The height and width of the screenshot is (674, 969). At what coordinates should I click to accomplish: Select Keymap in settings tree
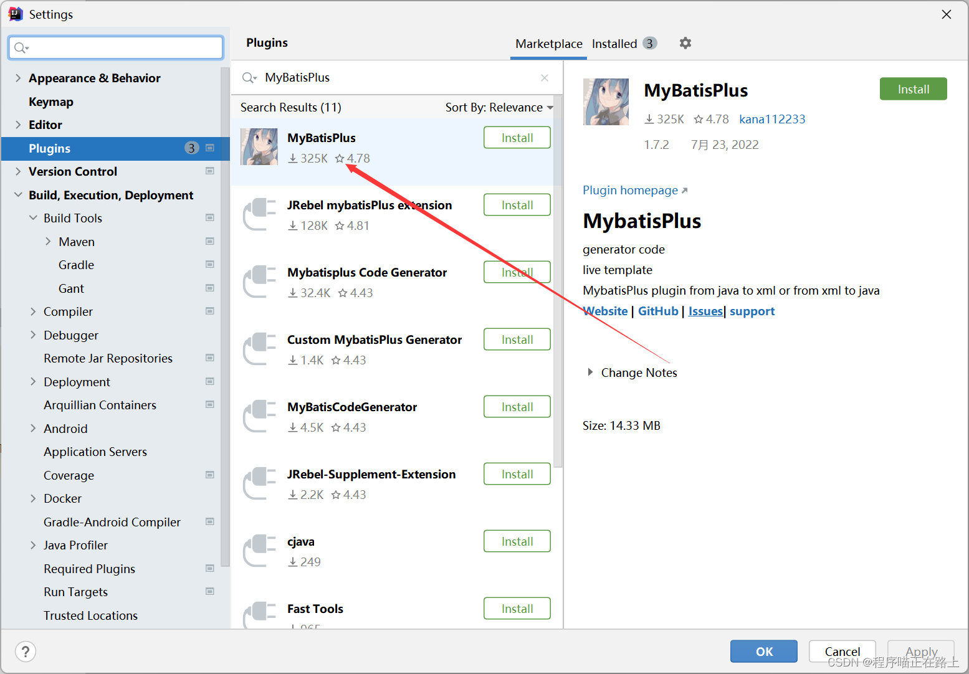point(51,102)
